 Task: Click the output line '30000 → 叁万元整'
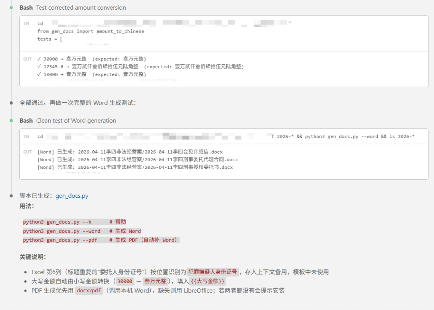pos(92,59)
